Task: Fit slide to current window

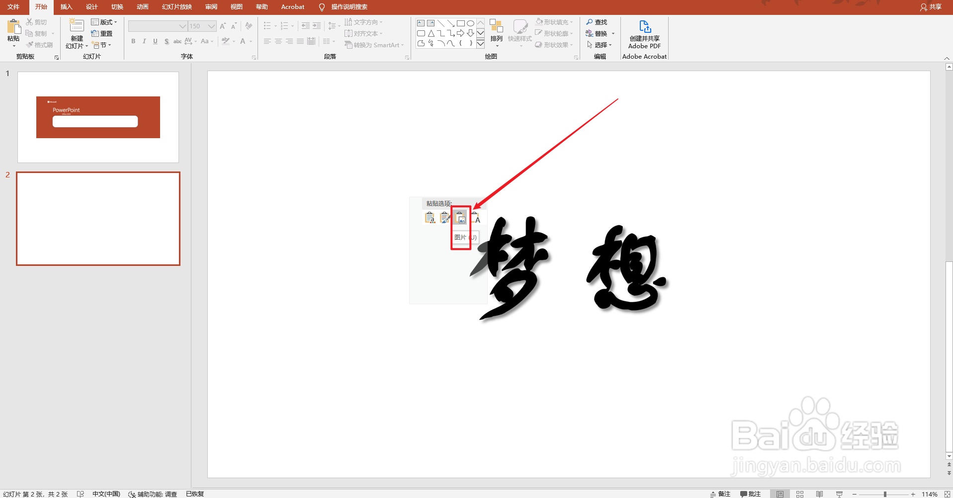Action: (947, 494)
